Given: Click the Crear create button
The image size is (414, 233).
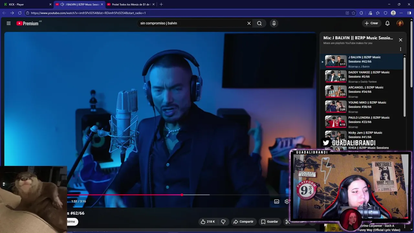Looking at the screenshot, I should [x=371, y=23].
